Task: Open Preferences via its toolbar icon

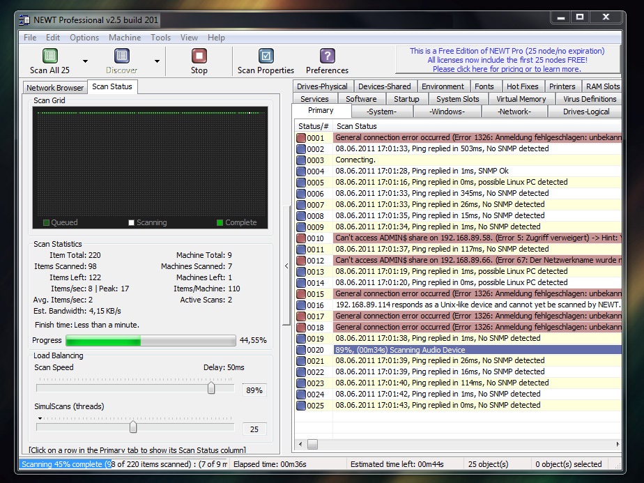Action: [326, 56]
